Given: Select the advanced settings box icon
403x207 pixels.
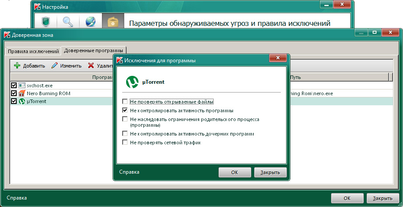Looking at the screenshot, I should tap(113, 22).
